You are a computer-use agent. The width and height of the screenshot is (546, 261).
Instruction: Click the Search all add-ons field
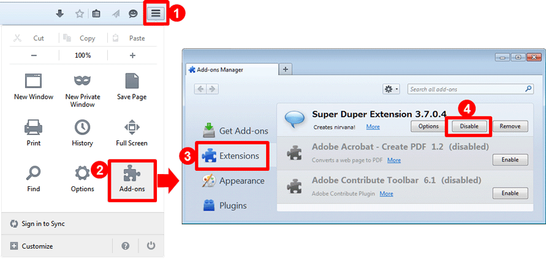pyautogui.click(x=471, y=89)
